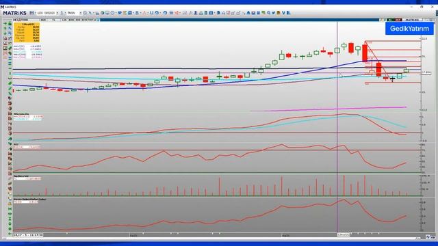Select the blue pointer tool in the left sidebar
Screen dimensions: 438x246
coord(10,28)
